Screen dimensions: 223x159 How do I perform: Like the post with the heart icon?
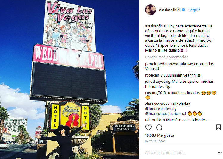[x=148, y=127]
